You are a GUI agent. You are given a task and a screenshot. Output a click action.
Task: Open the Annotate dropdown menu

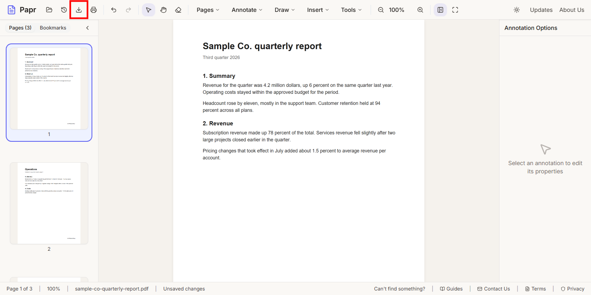pyautogui.click(x=247, y=10)
